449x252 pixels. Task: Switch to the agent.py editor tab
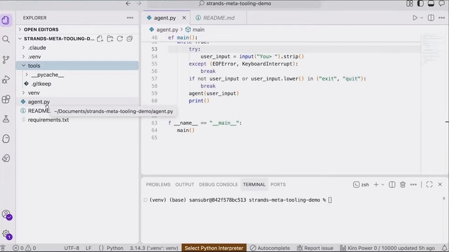[165, 18]
